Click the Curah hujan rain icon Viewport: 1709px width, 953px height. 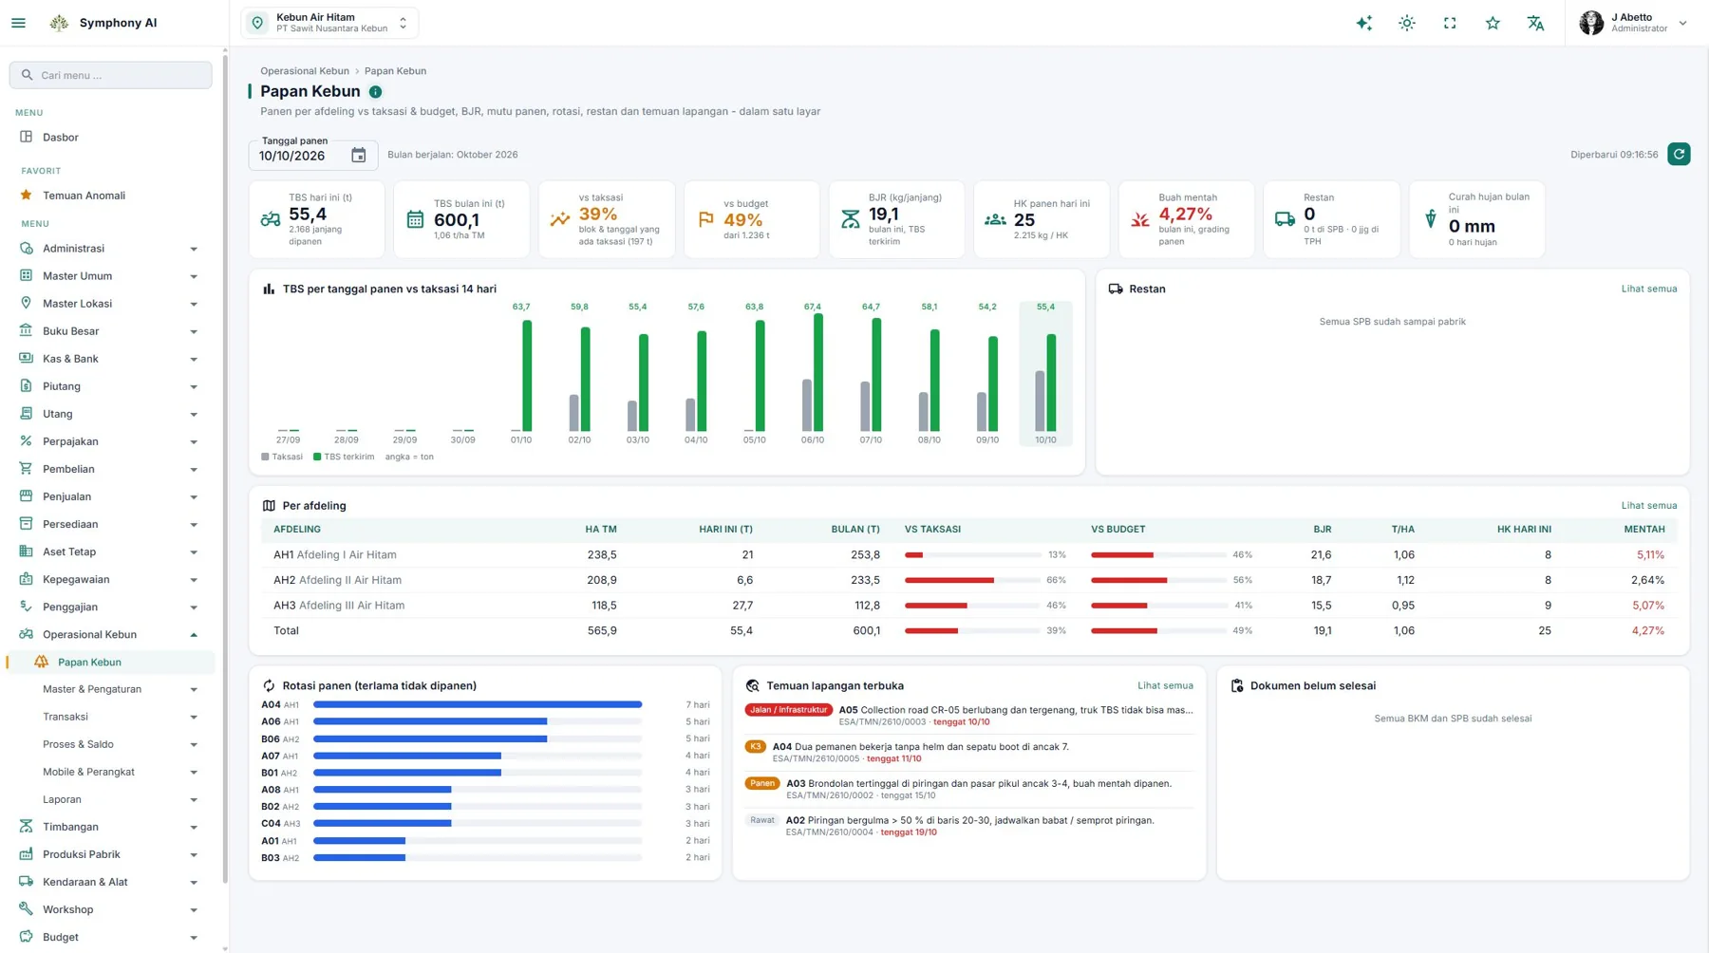1430,219
